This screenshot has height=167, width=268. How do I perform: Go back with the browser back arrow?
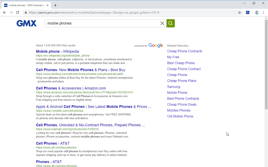[4, 13]
